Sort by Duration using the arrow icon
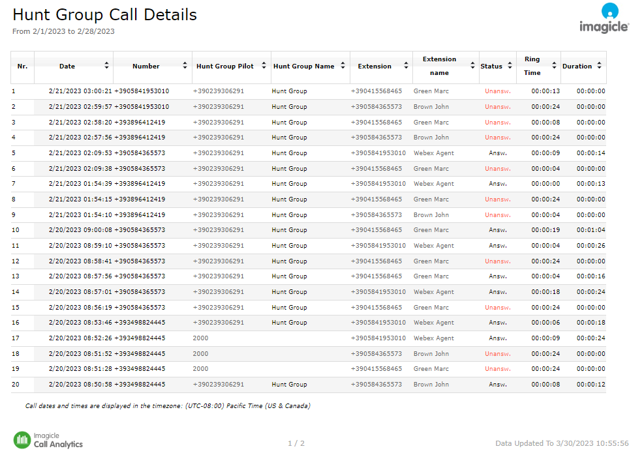The height and width of the screenshot is (455, 644). click(x=599, y=66)
